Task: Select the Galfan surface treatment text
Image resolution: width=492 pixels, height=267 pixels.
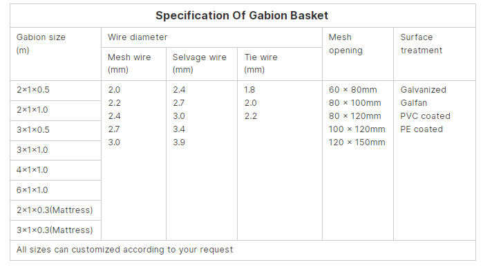Action: (x=413, y=103)
